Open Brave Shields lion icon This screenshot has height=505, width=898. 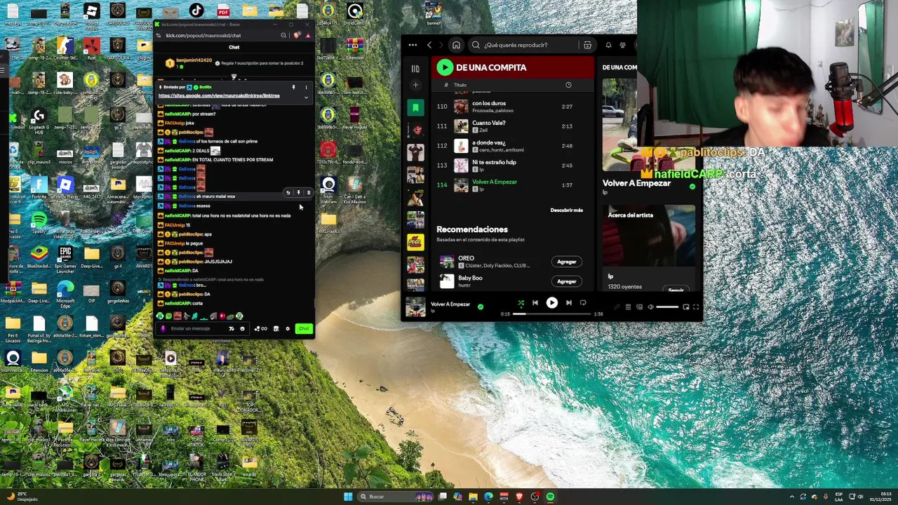pyautogui.click(x=297, y=35)
